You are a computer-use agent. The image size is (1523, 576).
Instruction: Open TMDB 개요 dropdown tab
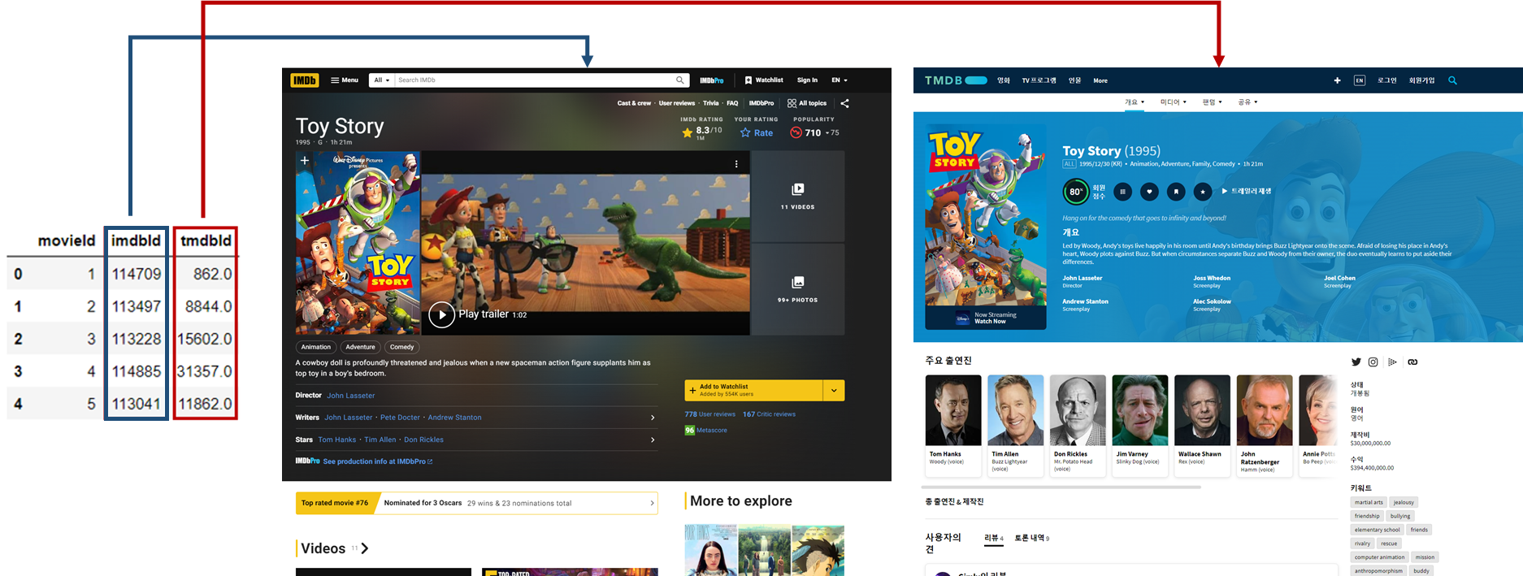pos(1134,102)
